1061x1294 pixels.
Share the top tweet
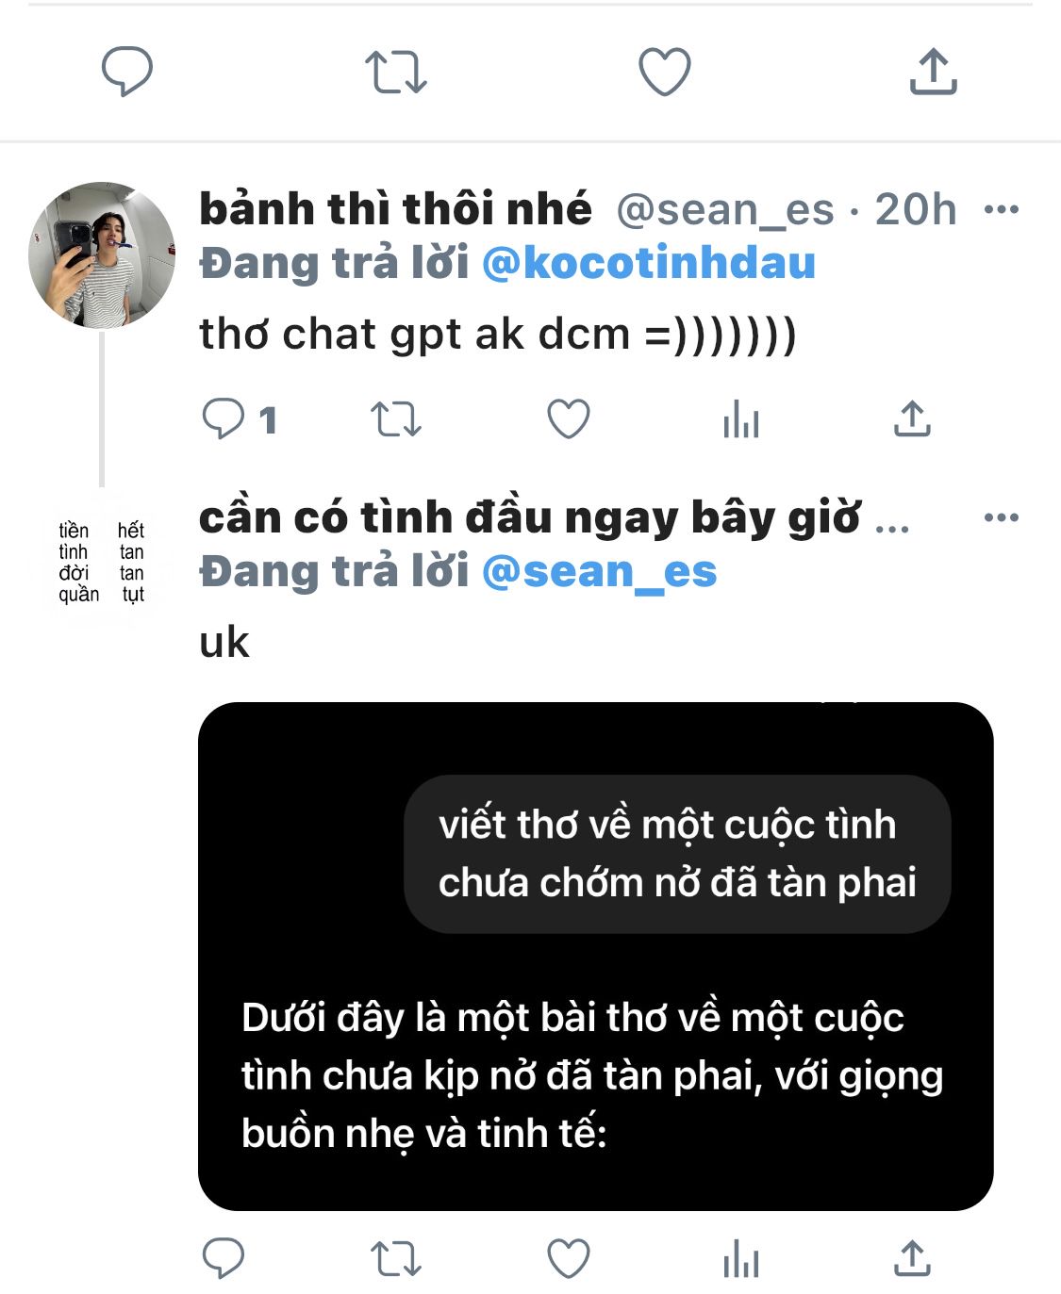[933, 72]
